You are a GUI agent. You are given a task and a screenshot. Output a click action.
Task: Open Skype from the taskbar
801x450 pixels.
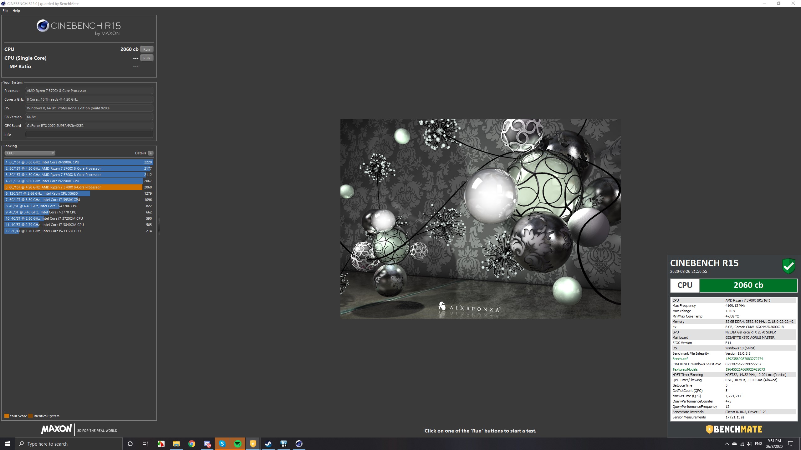222,444
